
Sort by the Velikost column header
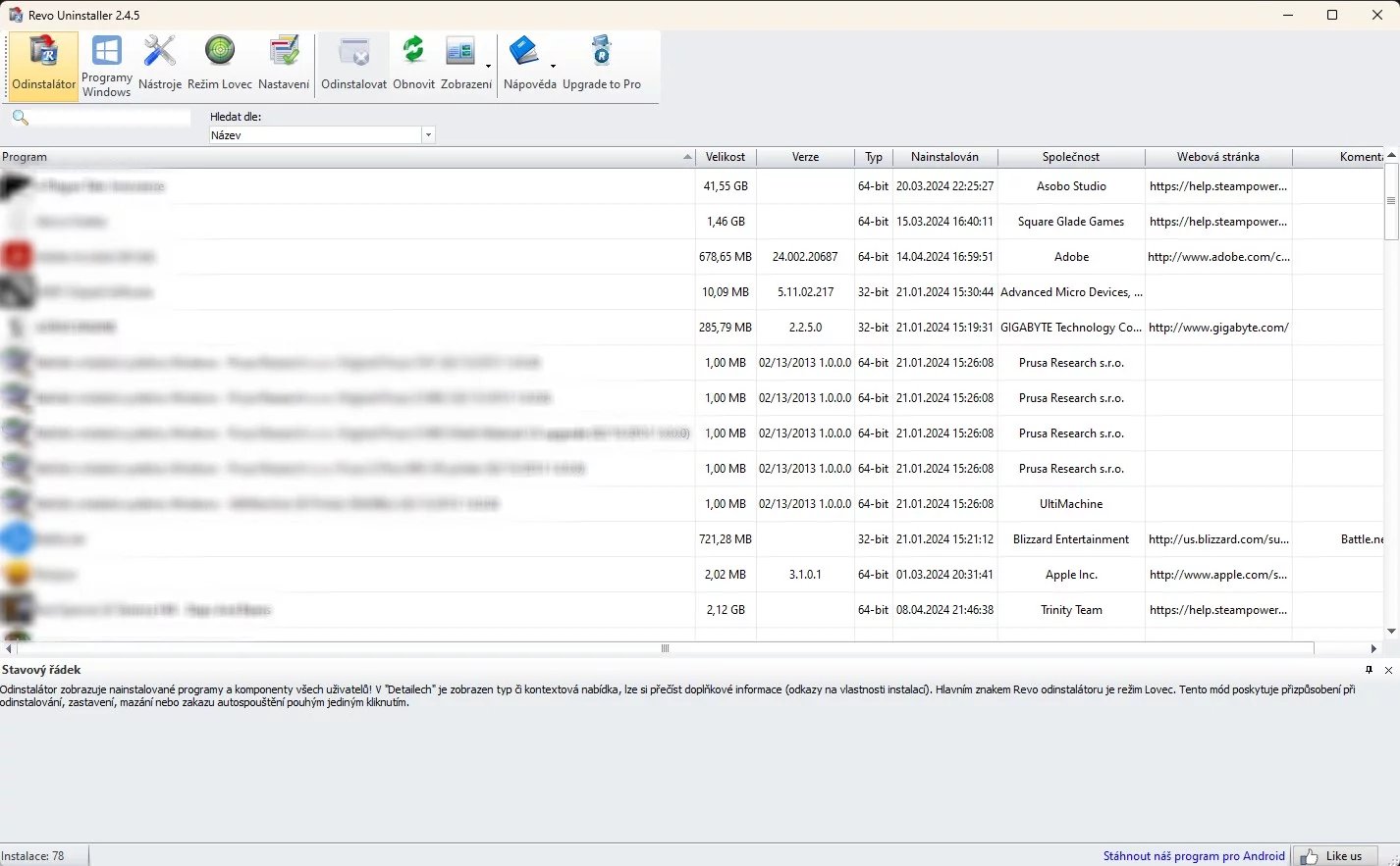726,157
